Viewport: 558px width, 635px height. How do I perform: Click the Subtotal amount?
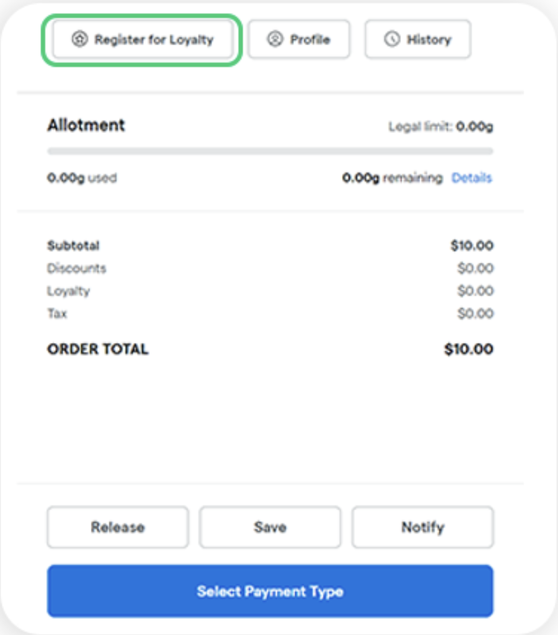coord(472,246)
